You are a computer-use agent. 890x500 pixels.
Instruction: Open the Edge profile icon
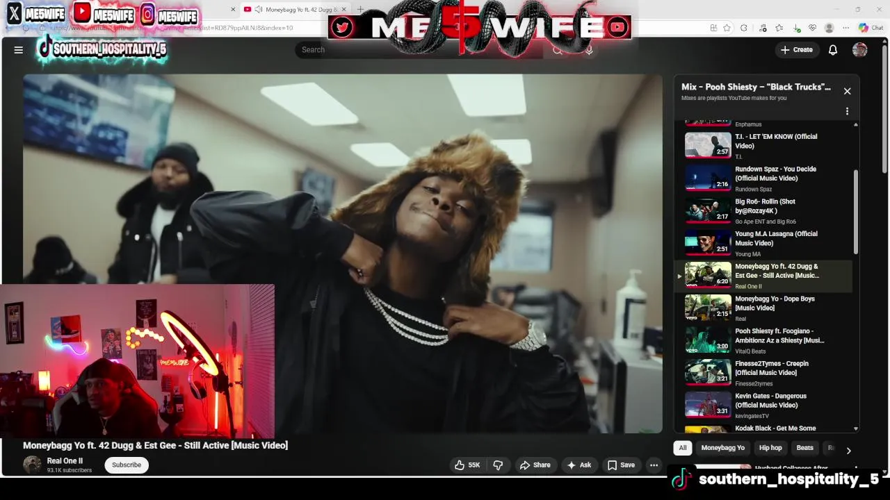(x=829, y=28)
